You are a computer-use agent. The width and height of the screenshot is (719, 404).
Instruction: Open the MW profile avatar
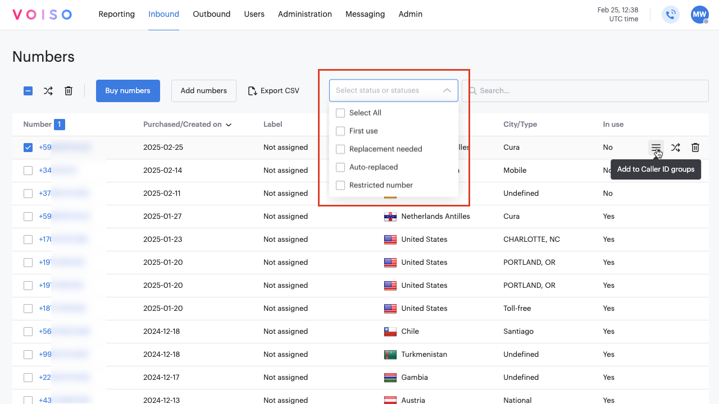tap(699, 15)
